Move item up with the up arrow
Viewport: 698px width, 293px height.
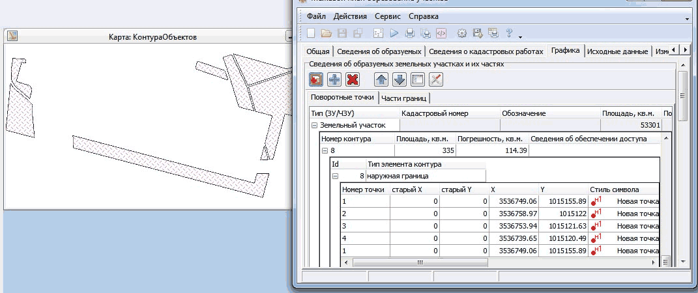(x=381, y=79)
